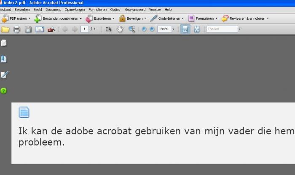Click the Exporteren label
The width and height of the screenshot is (295, 175).
102,19
